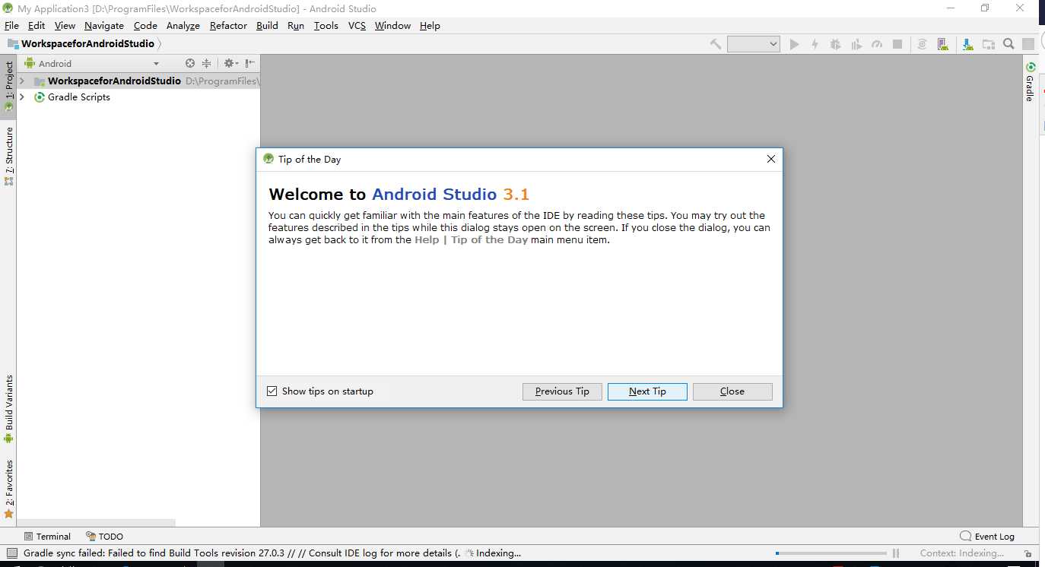The image size is (1045, 567).
Task: Open the Structure tool window tab
Action: [9, 156]
